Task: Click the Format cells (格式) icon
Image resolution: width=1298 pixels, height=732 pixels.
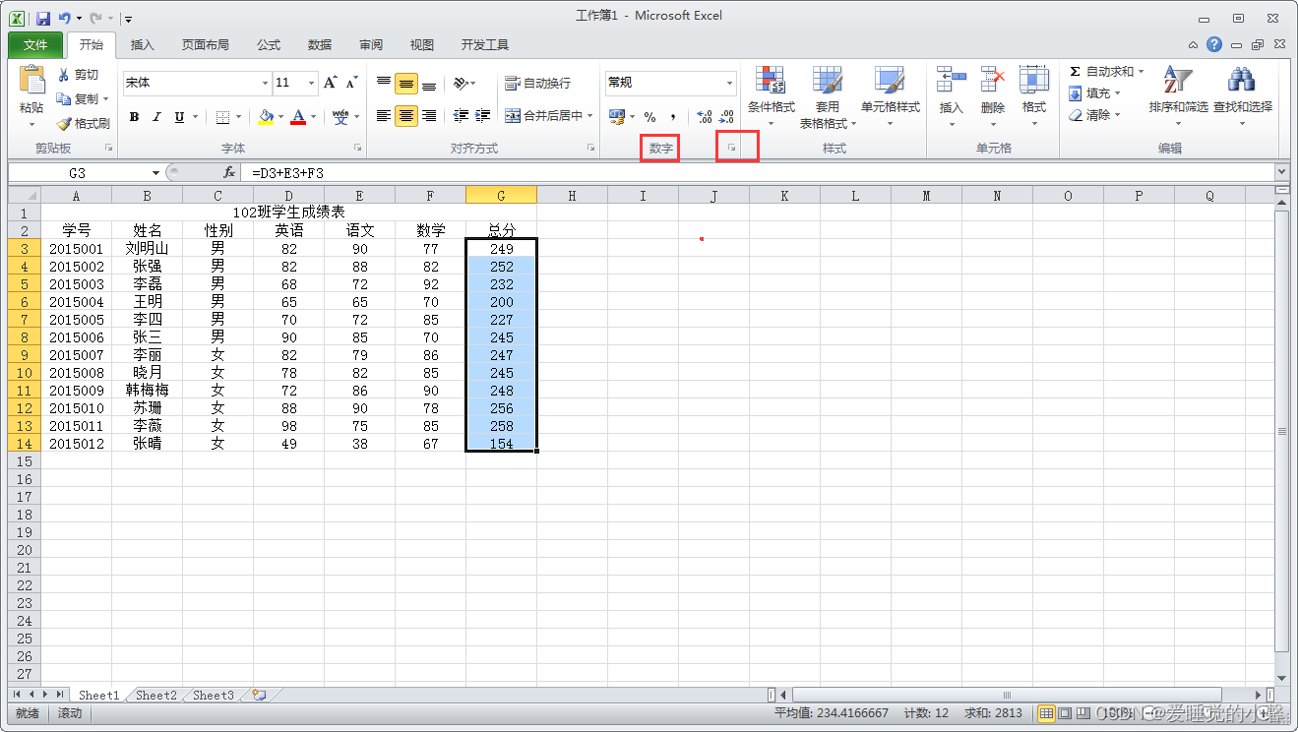Action: [1033, 80]
